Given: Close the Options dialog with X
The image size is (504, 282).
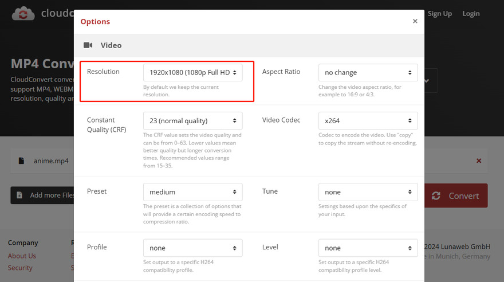Looking at the screenshot, I should [415, 21].
